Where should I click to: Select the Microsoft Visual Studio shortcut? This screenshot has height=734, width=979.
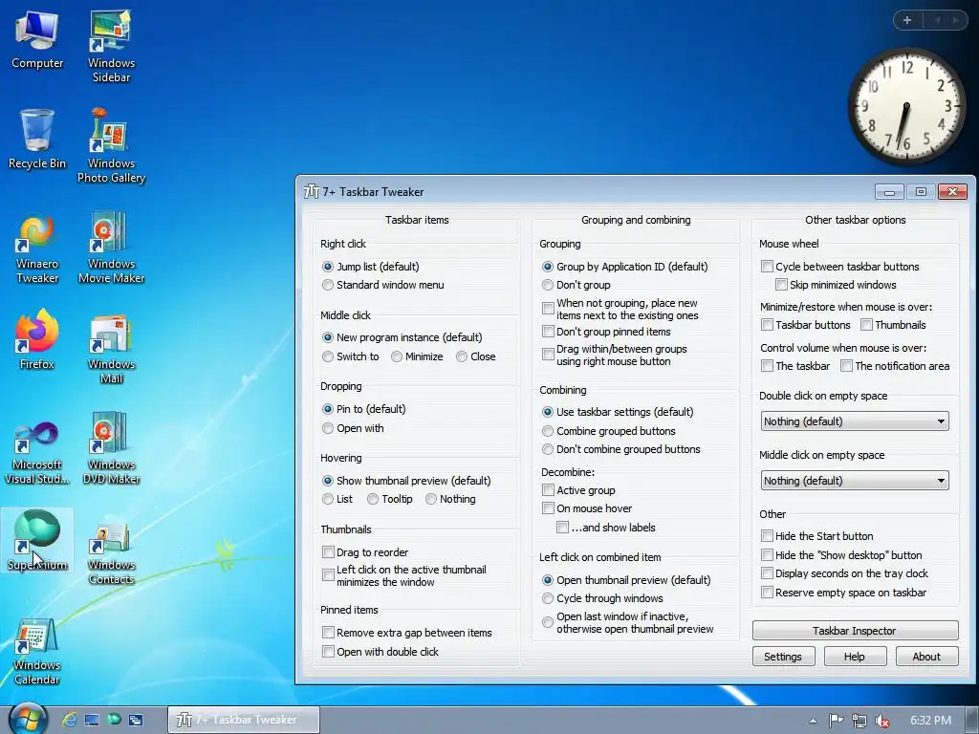(37, 451)
